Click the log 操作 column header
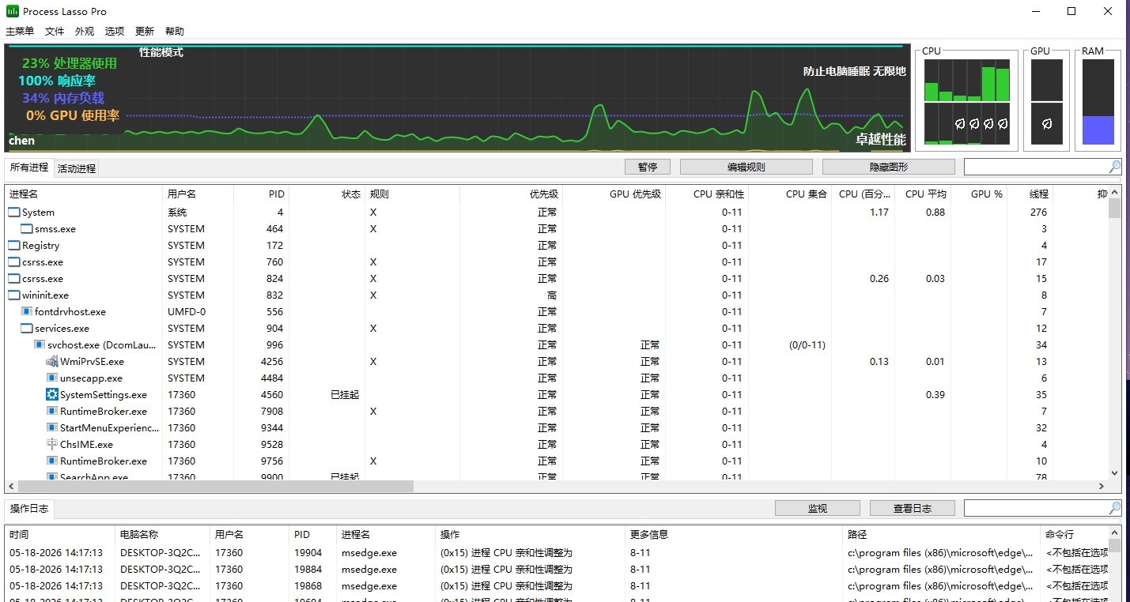The height and width of the screenshot is (602, 1130). point(531,535)
